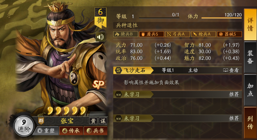Tap the 进阶 yin-yang advance button
The height and width of the screenshot is (140, 257).
point(24,126)
